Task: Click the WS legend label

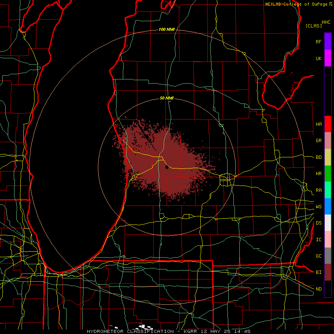Action: (318, 207)
